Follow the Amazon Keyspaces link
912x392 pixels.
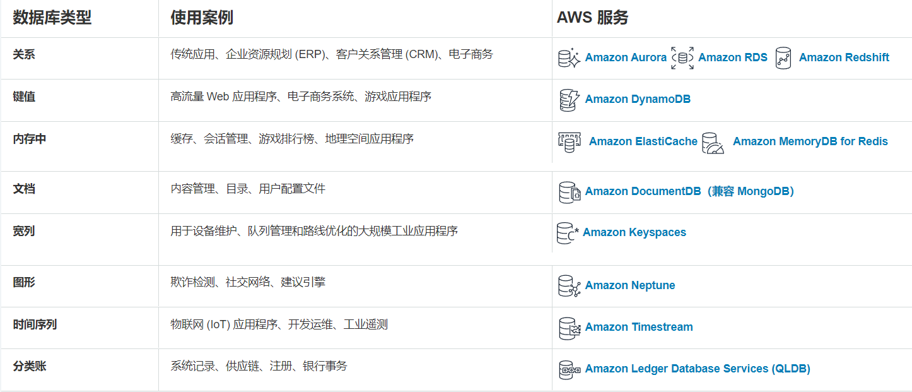coord(634,232)
